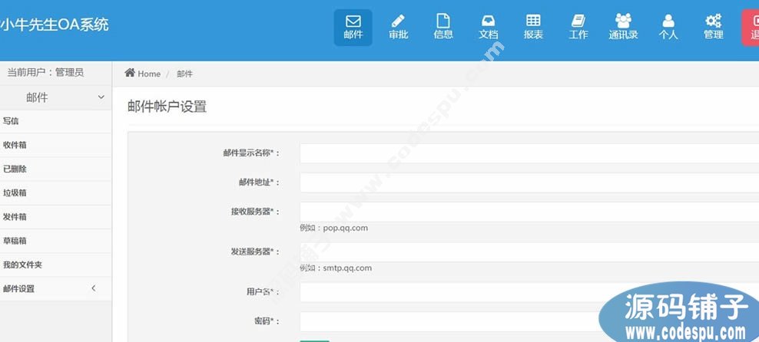Open the 通讯录 contacts module
Viewport: 759px width, 342px height.
coord(623,28)
